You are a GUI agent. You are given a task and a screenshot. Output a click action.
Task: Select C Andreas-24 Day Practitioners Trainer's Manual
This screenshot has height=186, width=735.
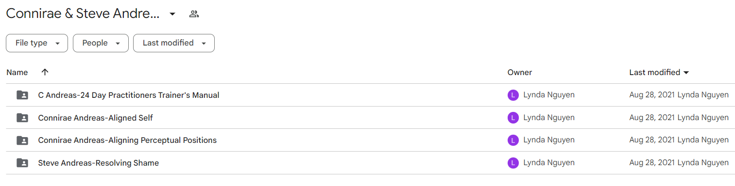tap(129, 95)
